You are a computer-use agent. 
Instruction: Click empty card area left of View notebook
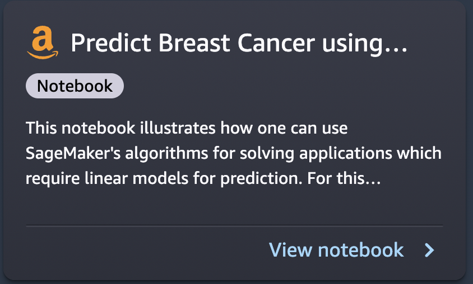pyautogui.click(x=145, y=250)
